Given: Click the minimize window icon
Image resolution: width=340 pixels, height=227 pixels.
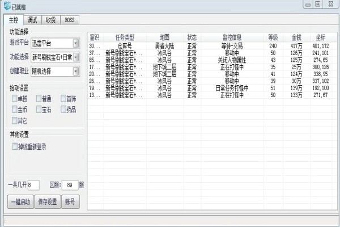Looking at the screenshot, I should (308, 5).
